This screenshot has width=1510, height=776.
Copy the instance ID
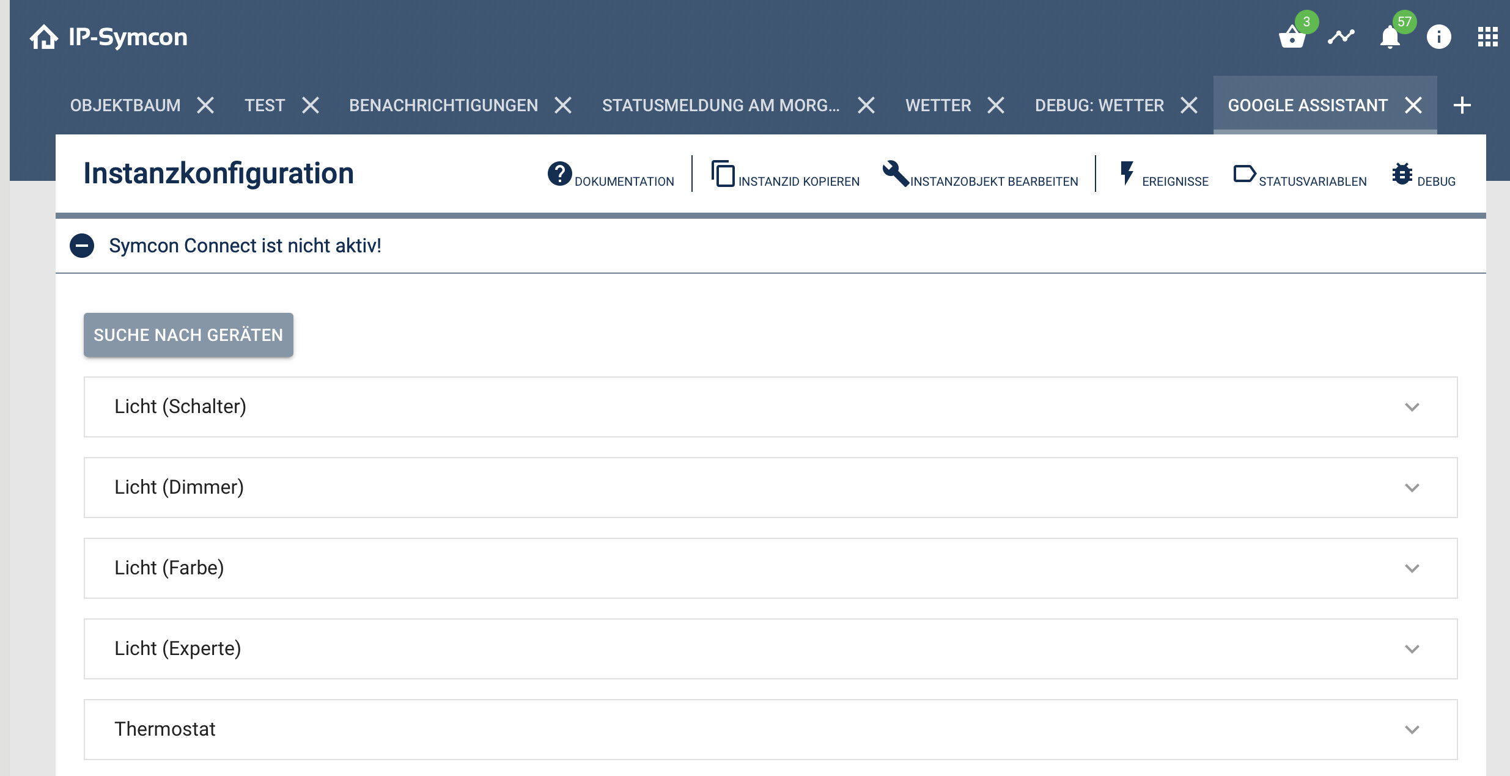(x=723, y=174)
